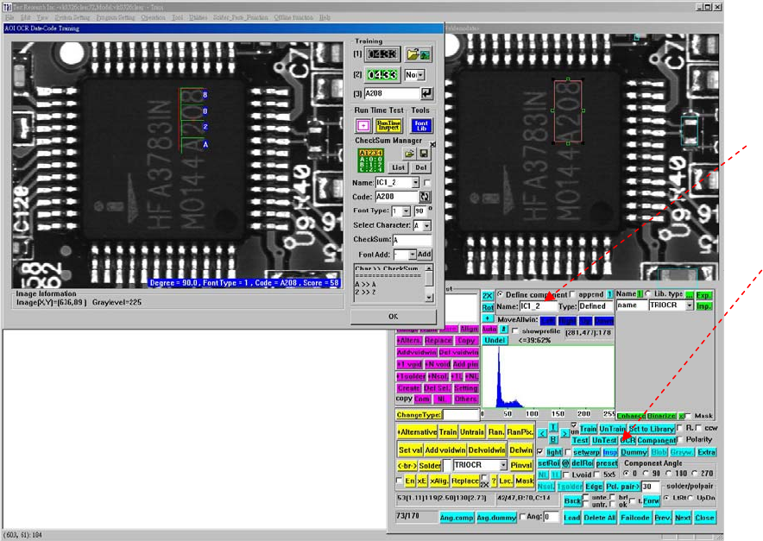Open the Tool menu
763x541 pixels.
point(177,17)
